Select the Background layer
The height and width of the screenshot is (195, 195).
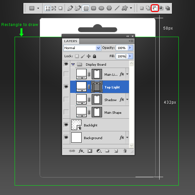pos(93,138)
